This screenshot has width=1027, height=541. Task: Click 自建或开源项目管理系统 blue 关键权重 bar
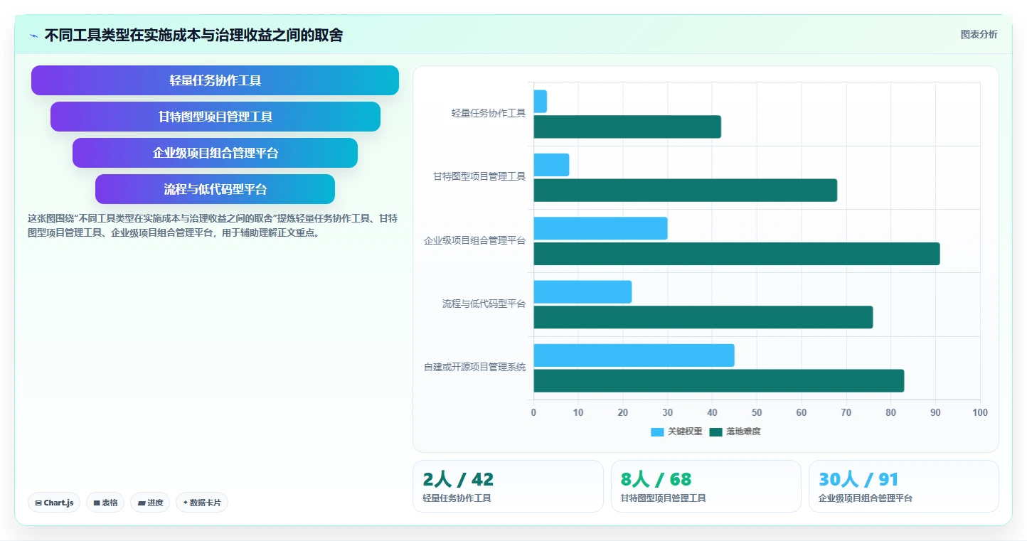coord(634,355)
